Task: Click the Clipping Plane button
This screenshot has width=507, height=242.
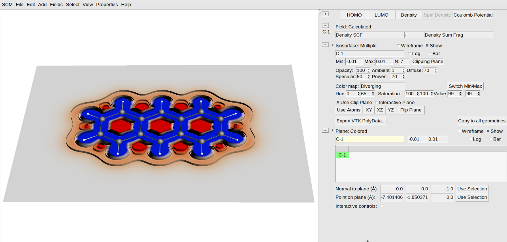Action: click(x=427, y=61)
